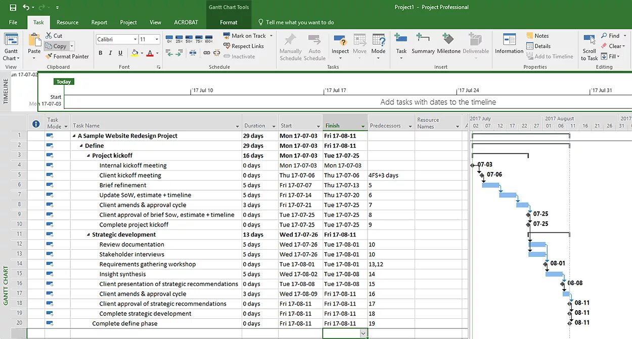Screen dimensions: 632x339
Task: Open the Customize Quick Access Toolbar arrow
Action: point(57,8)
